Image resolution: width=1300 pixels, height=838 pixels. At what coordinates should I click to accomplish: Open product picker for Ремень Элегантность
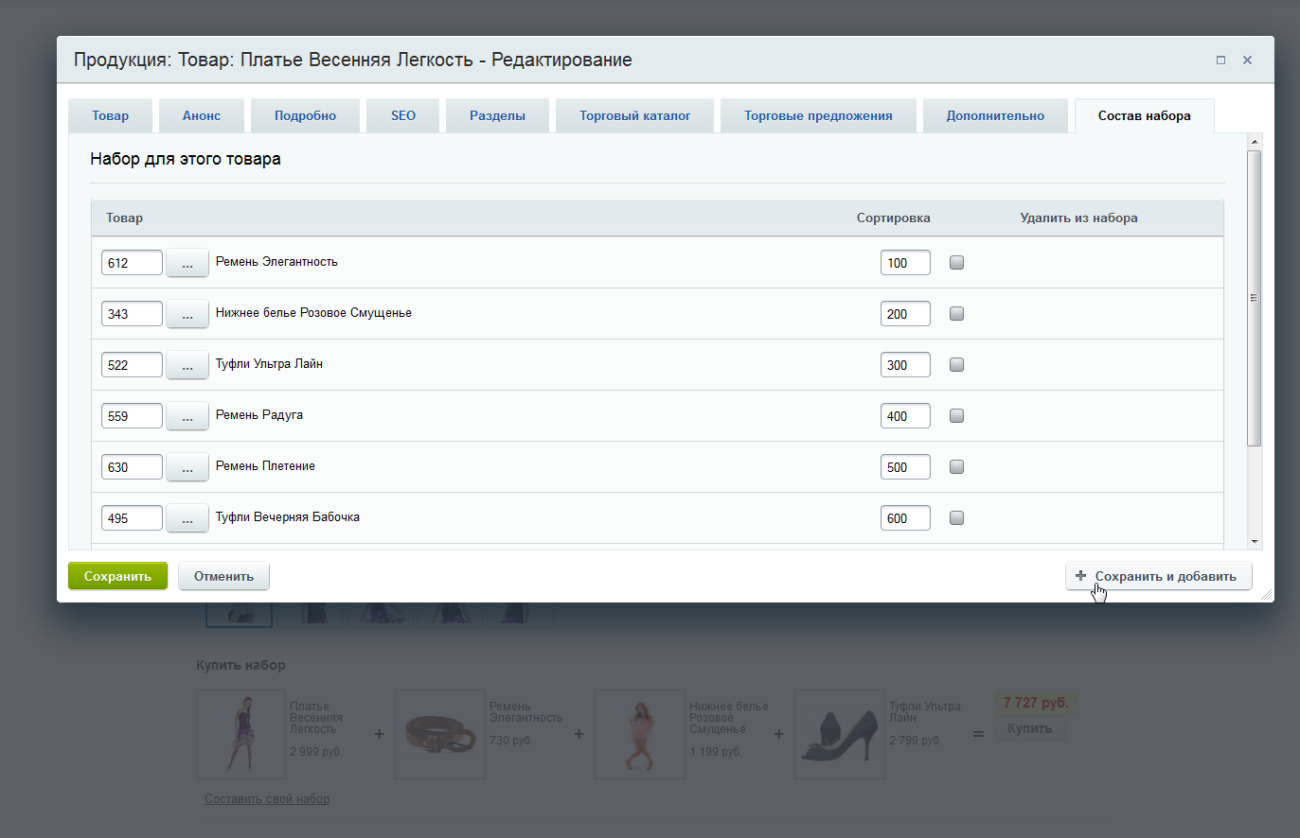187,263
